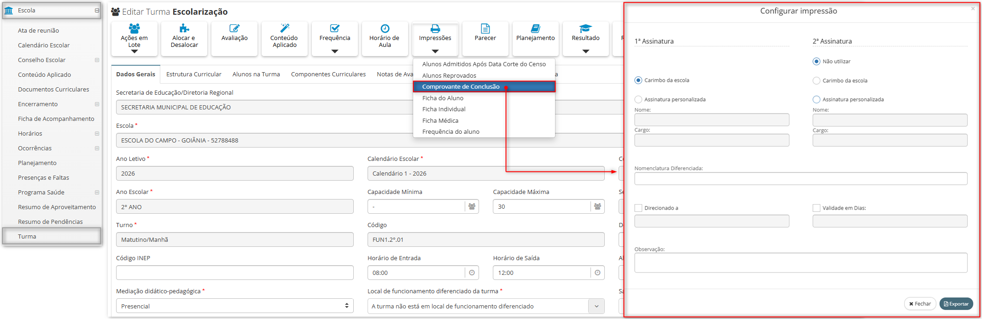Screen dimensions: 982x319
Task: Click the Exportar button
Action: (x=956, y=304)
